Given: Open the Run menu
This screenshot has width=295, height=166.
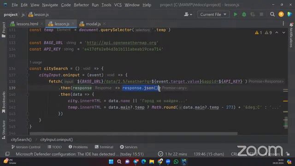Looking at the screenshot, I should coord(95,5).
